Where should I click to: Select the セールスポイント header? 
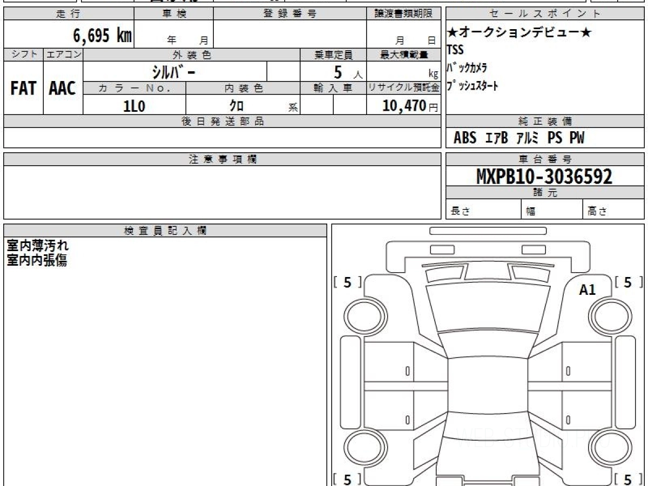[545, 14]
